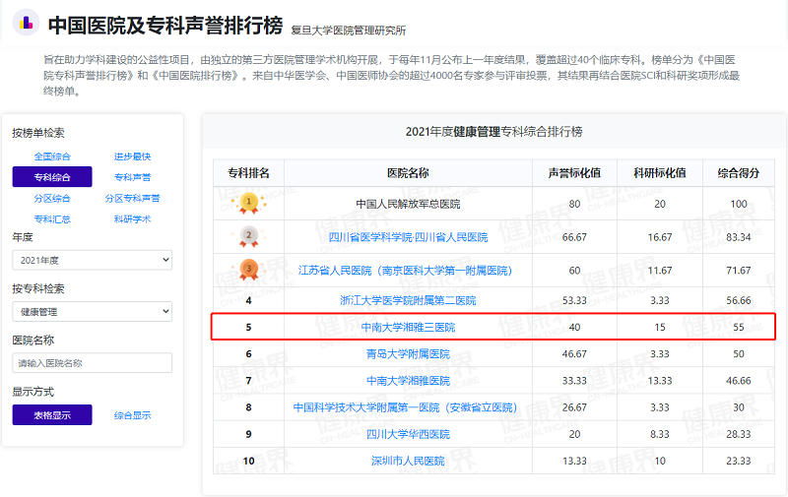Click 中国人民解放军总医院 hospital name
788x497 pixels.
408,204
